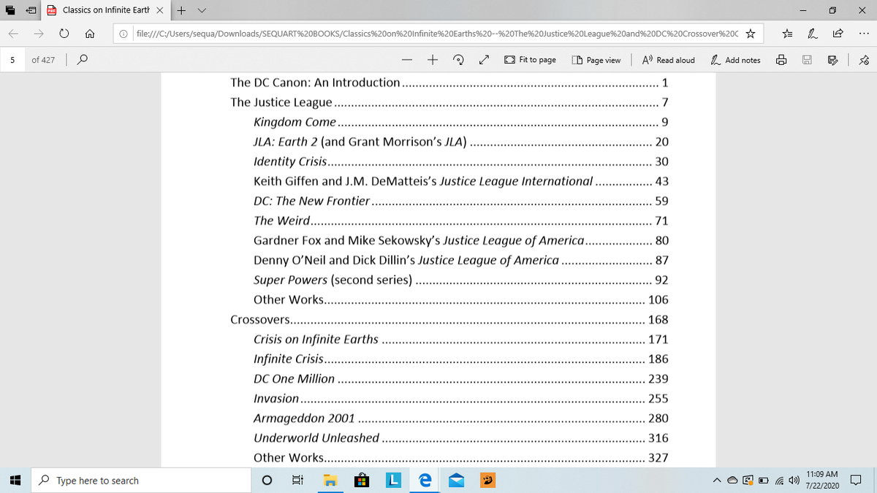
Task: Jump to Identity Crisis chapter
Action: pos(460,161)
